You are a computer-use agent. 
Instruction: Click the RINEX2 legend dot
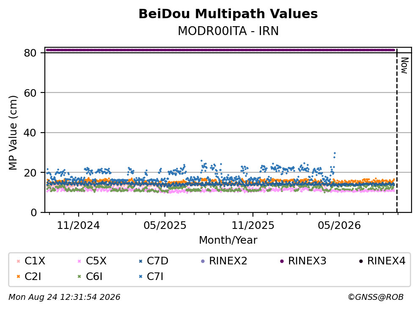click(x=203, y=261)
